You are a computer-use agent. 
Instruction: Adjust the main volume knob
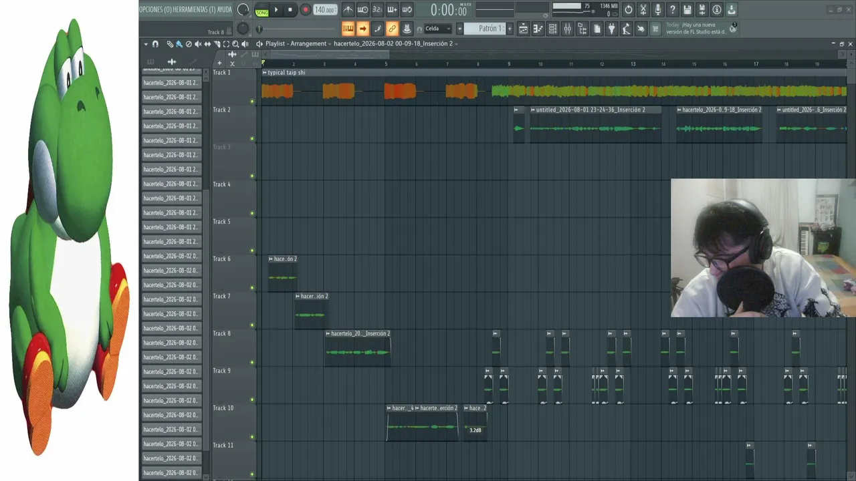pos(243,9)
